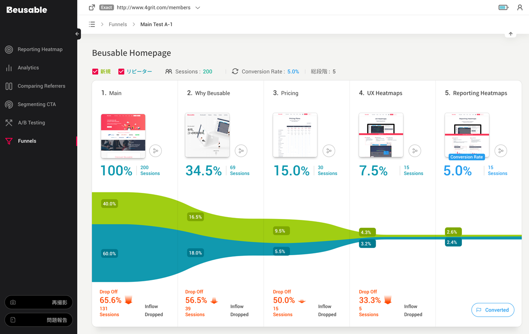
Task: Expand the URL dropdown chevron
Action: pos(198,8)
